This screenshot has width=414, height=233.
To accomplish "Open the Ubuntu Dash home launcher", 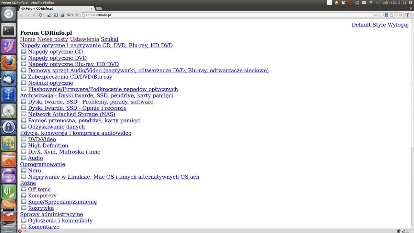I will (x=8, y=14).
